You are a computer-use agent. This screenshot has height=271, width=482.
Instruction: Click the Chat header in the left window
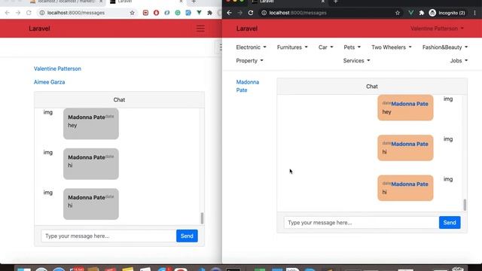pos(119,100)
